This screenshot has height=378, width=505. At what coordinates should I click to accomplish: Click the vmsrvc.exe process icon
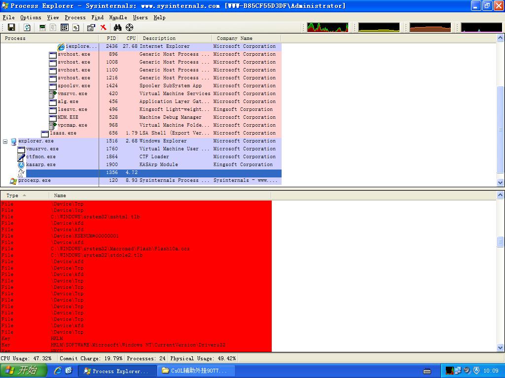(x=52, y=94)
